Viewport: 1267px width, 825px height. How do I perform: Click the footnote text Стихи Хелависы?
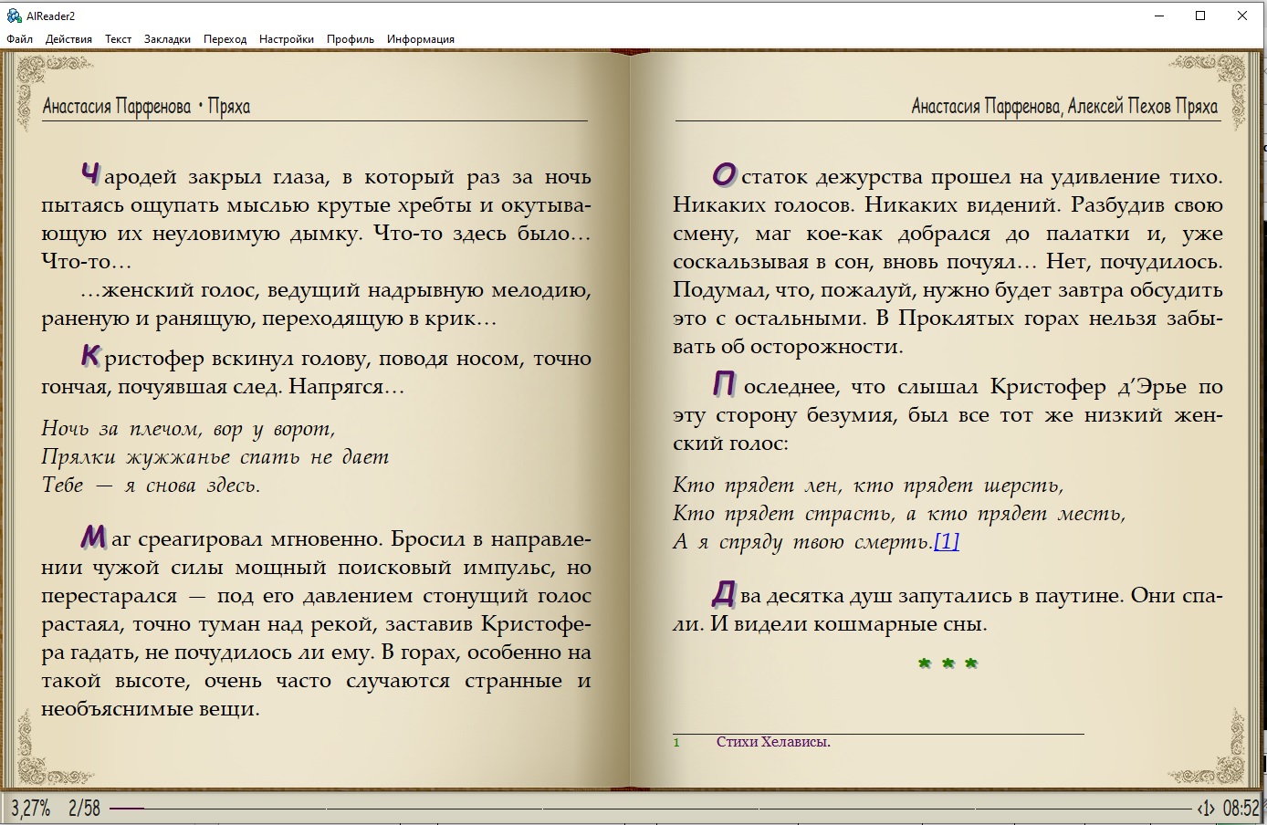pyautogui.click(x=772, y=742)
